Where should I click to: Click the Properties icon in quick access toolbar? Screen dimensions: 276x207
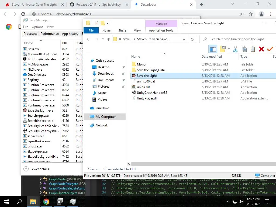(97, 23)
